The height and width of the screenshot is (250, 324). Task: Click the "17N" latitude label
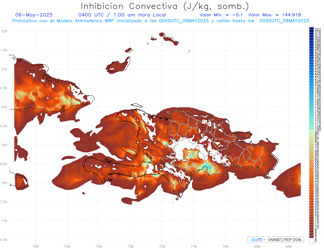click(x=4, y=221)
